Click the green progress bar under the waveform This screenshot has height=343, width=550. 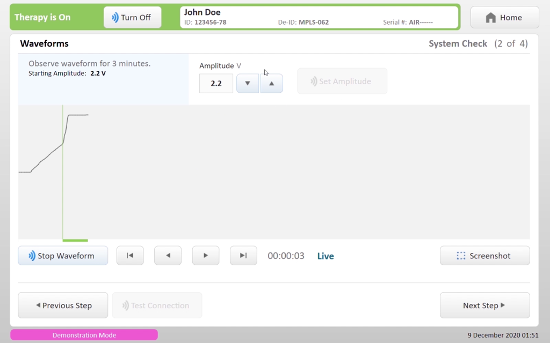pos(75,241)
